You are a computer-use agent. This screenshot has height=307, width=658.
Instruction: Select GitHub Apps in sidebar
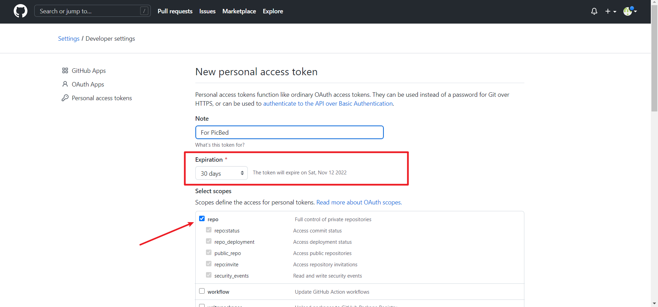click(89, 71)
